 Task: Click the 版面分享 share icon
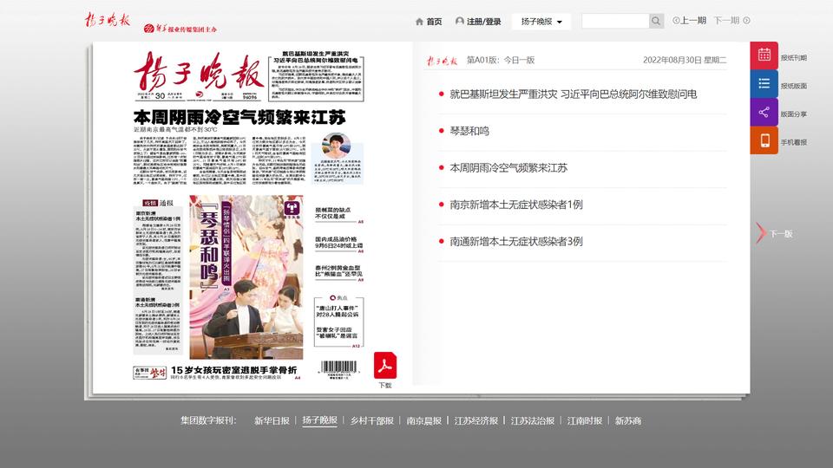[x=764, y=112]
